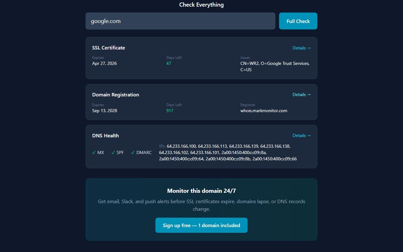Click the alerts description text about Slack
Image resolution: width=403 pixels, height=252 pixels.
point(201,205)
